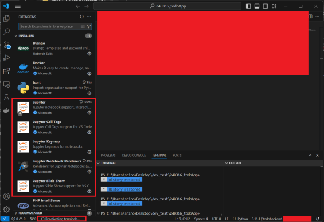Viewport: 324px width, 222px height.
Task: Open the Explorer view in activity bar
Action: (6, 18)
